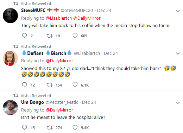Expand options chevron on Defiant Biartch's tweet
Image resolution: width=183 pixels, height=133 pixels.
click(178, 53)
